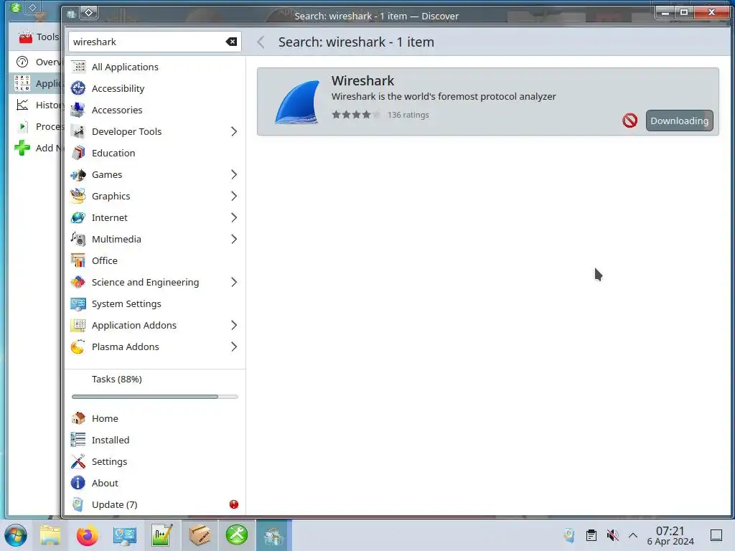Click the Graphics category icon
Viewport: 735px width, 551px height.
[78, 197]
